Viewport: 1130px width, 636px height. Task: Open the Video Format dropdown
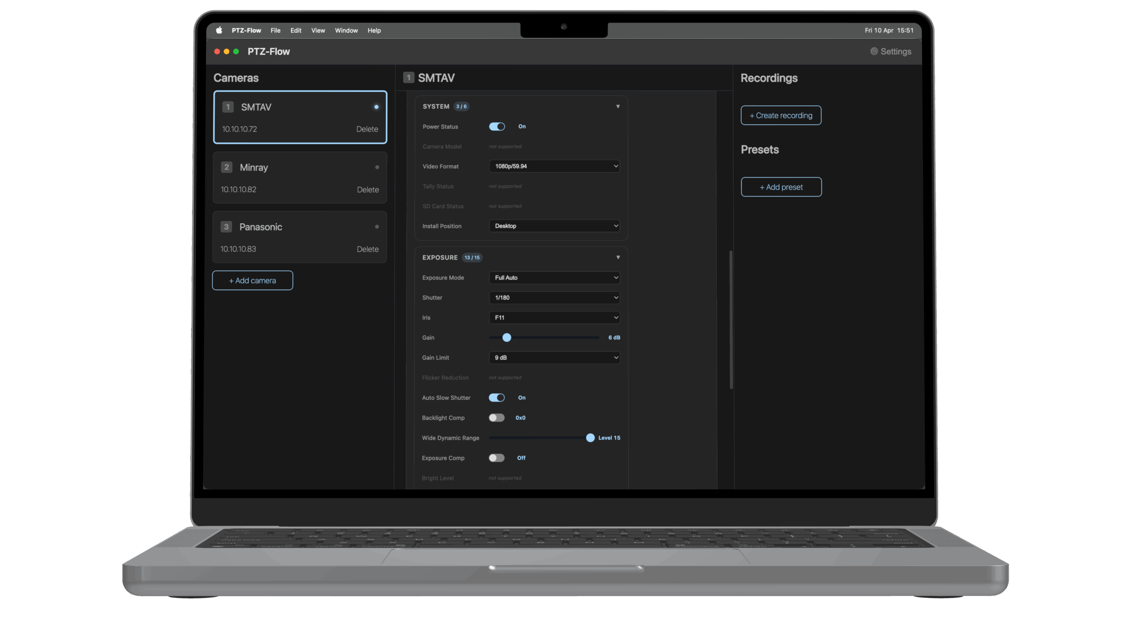point(554,167)
